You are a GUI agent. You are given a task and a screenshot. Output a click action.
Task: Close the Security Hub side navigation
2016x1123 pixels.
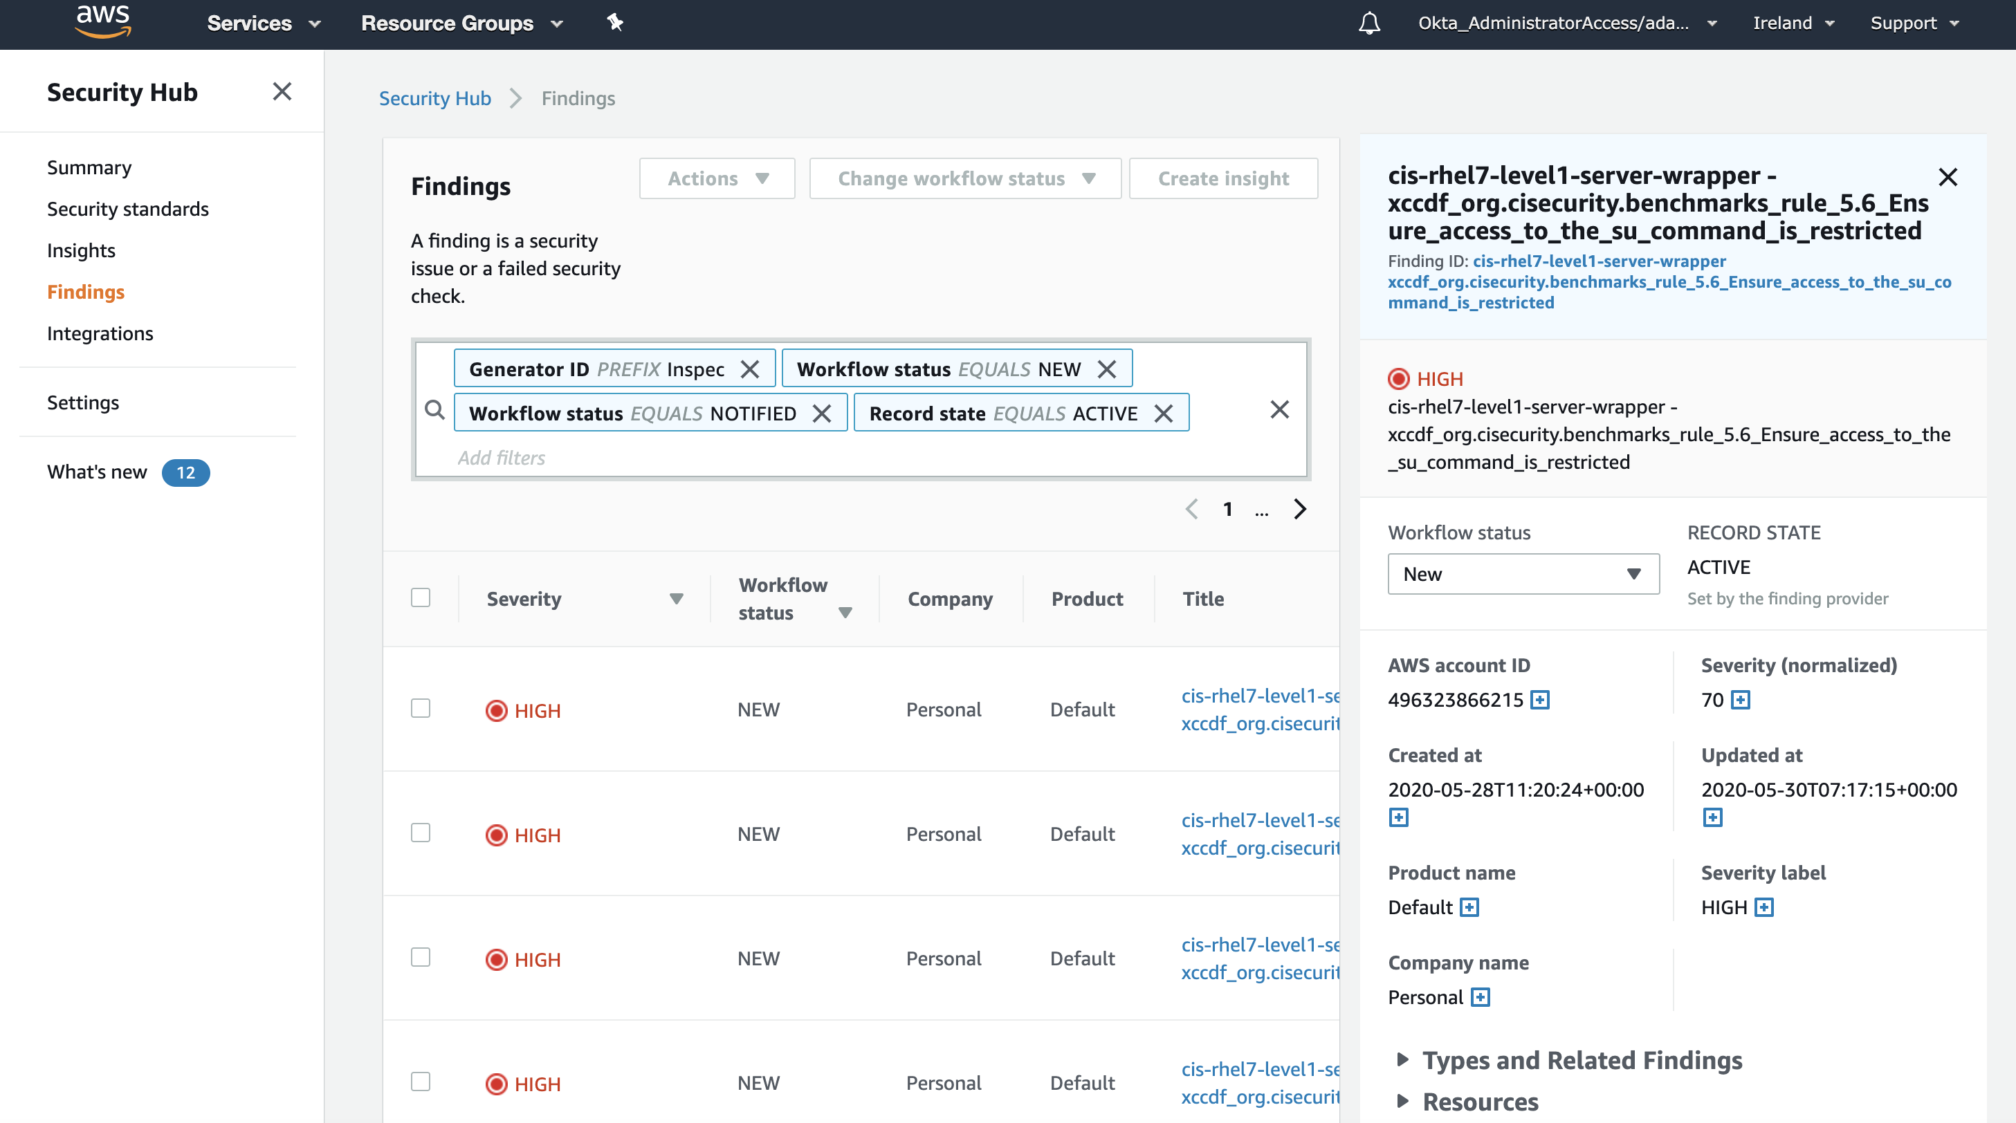282,91
